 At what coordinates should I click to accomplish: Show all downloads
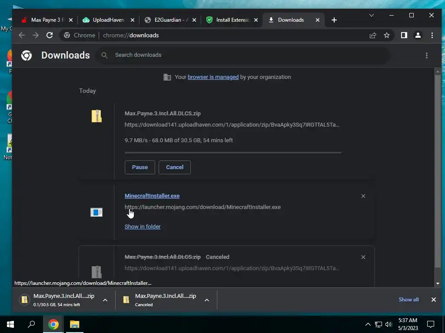(408, 299)
